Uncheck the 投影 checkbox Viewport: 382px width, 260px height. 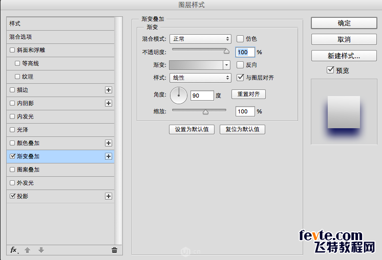click(x=12, y=196)
